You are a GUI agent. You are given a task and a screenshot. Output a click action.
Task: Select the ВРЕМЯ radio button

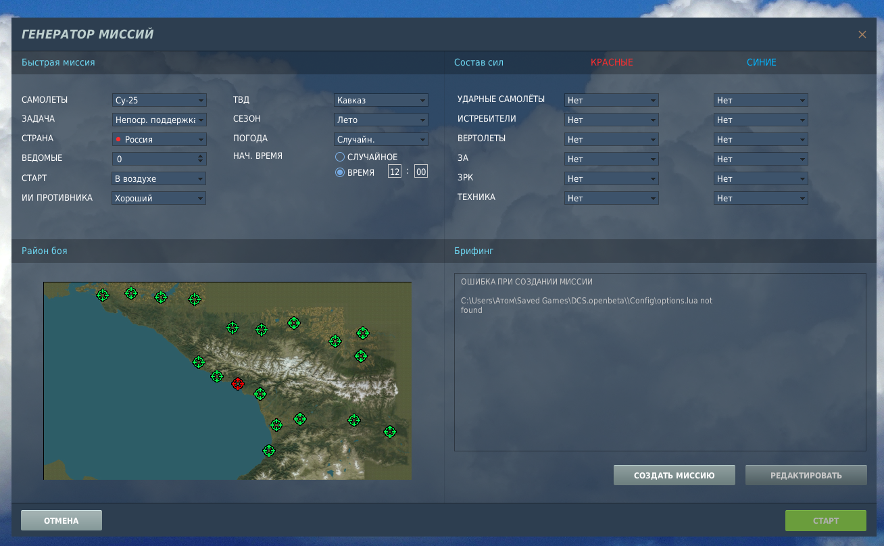340,172
